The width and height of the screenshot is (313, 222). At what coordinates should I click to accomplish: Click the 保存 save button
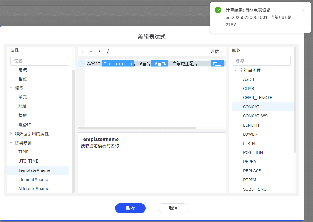coord(130,208)
